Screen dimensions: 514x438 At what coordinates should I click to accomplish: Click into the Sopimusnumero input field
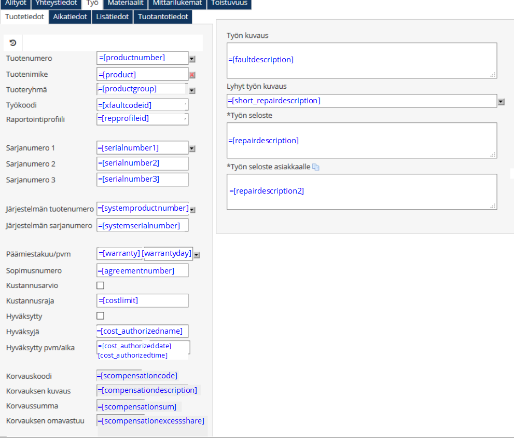pos(143,270)
